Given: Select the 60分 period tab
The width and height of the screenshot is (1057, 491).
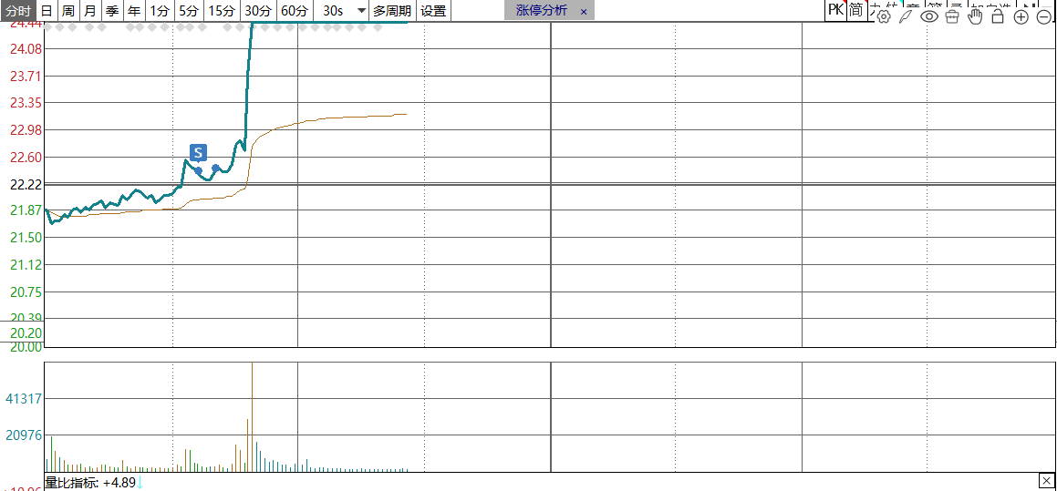Looking at the screenshot, I should click(295, 11).
